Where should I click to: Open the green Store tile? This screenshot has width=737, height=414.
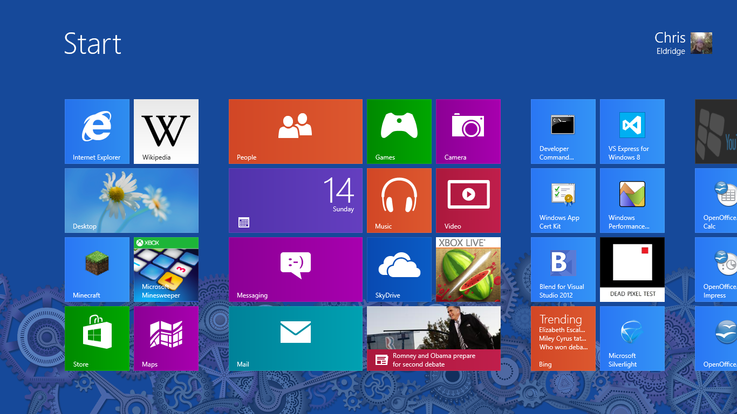click(97, 339)
